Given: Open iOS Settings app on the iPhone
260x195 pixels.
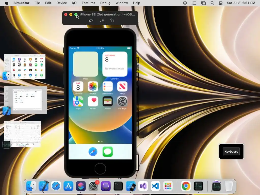Looking at the screenshot, I should point(122,101).
